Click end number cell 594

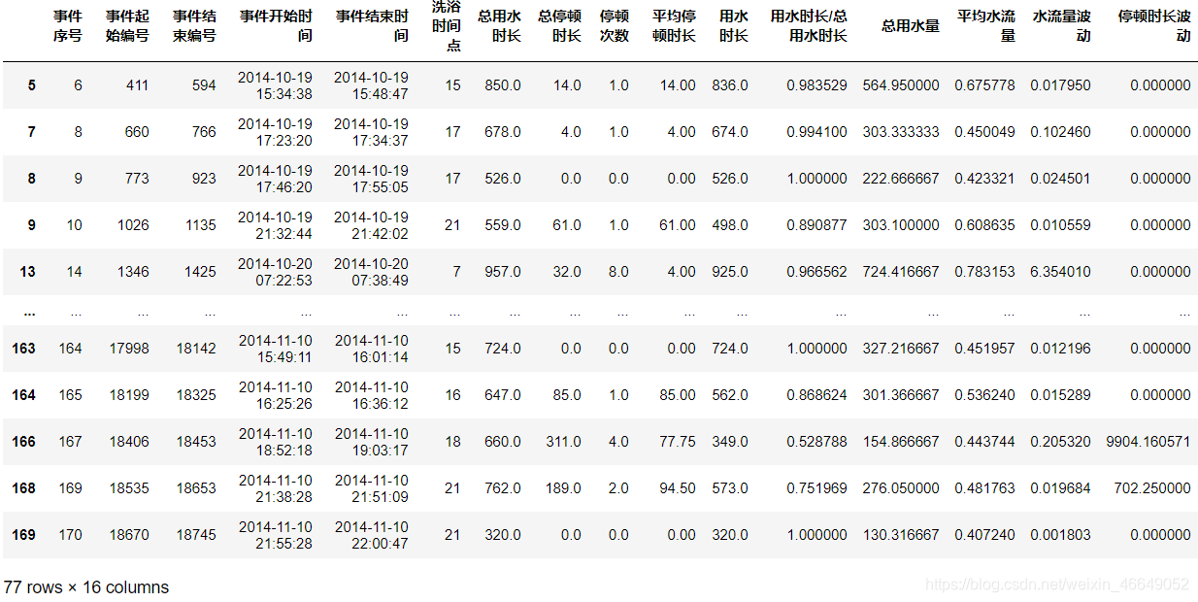coord(204,85)
